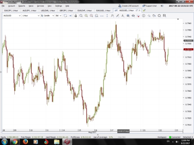Click the 19:00 17 Aug time marker
The image size is (194, 145).
pyautogui.click(x=123, y=131)
